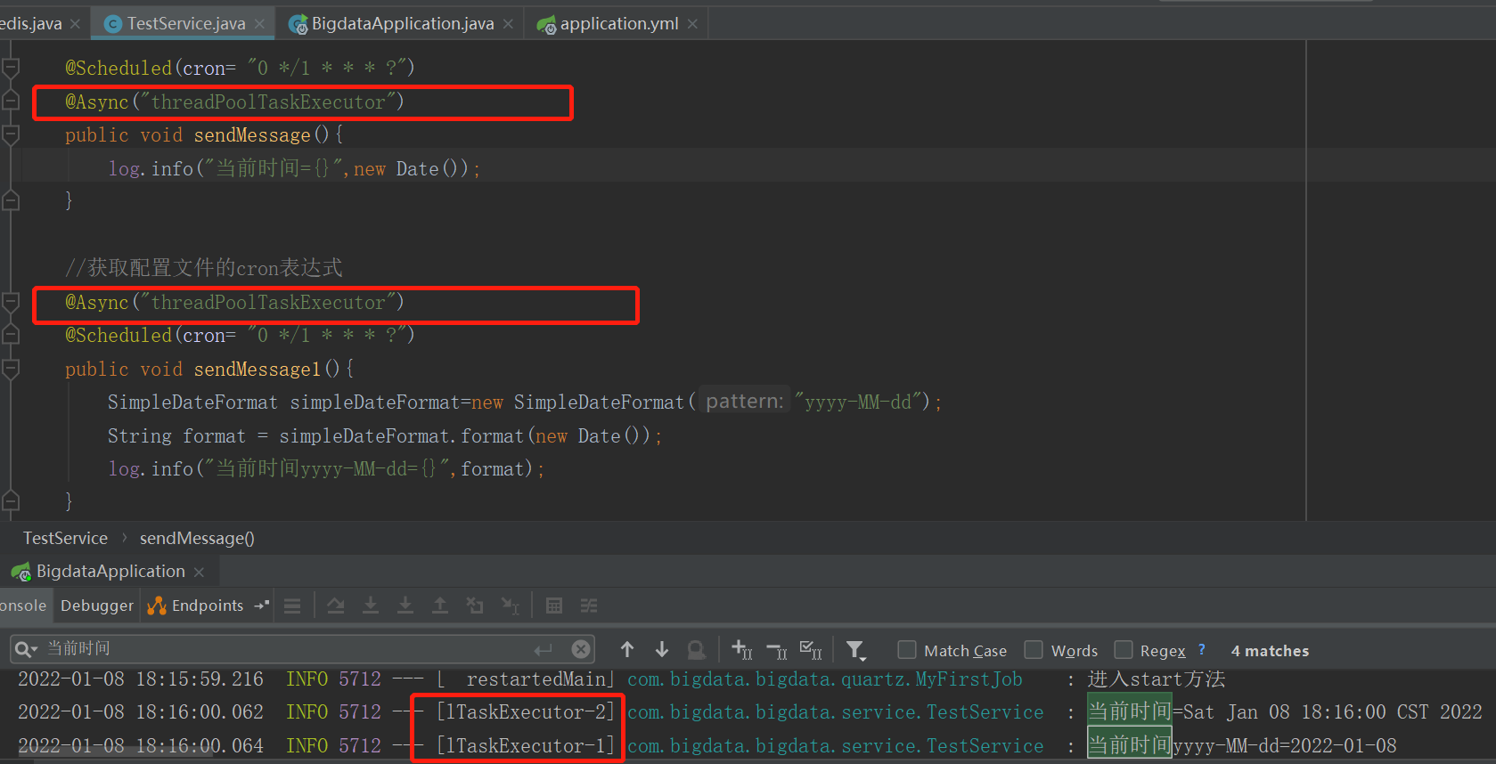This screenshot has width=1496, height=764.
Task: Click the Step Out debugger icon
Action: coord(440,606)
